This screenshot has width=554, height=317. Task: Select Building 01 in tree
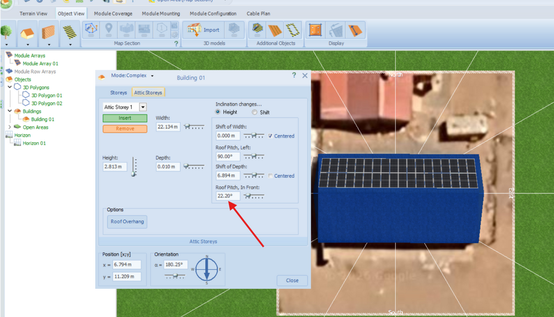[x=43, y=119]
